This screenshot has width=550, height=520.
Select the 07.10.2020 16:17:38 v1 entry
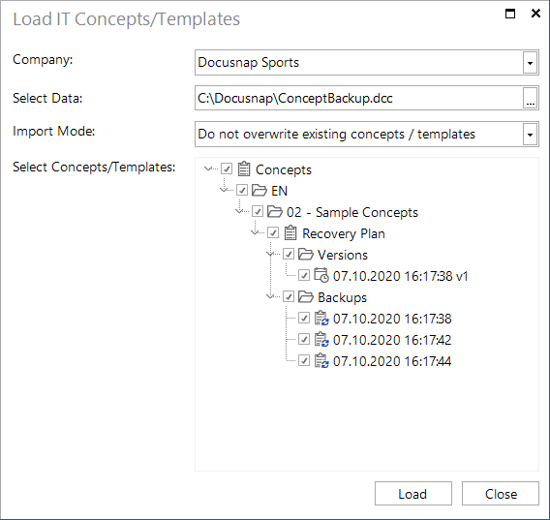401,276
